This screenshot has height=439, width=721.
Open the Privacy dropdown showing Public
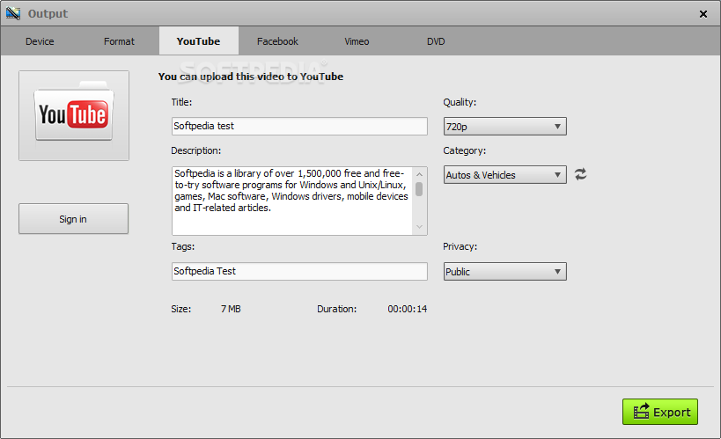coord(505,272)
